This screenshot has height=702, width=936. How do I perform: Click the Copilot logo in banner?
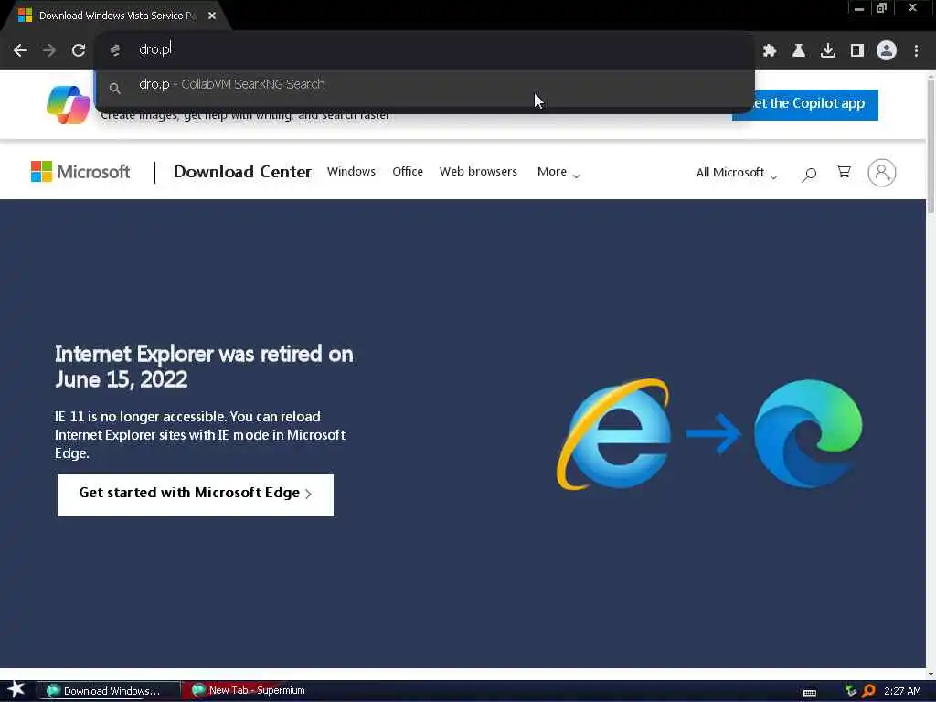pyautogui.click(x=68, y=104)
